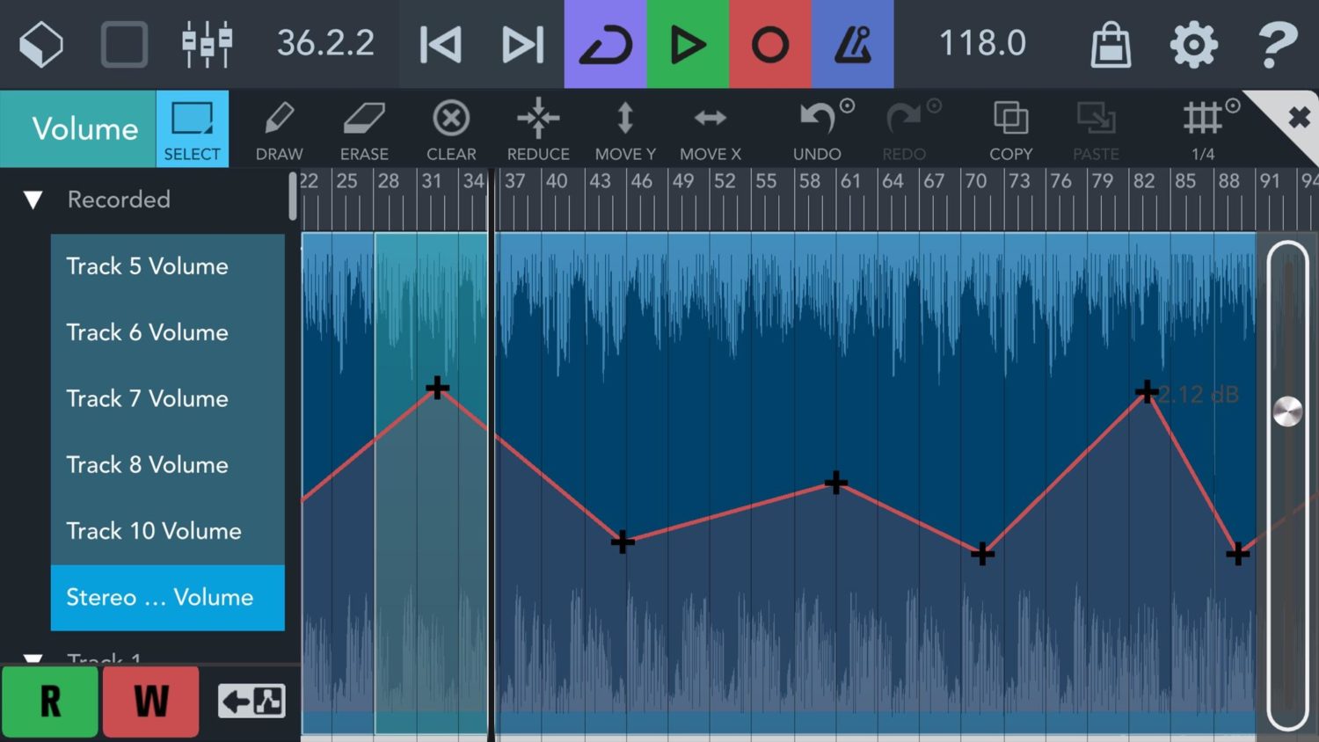Toggle cycle playback mode

[x=604, y=43]
